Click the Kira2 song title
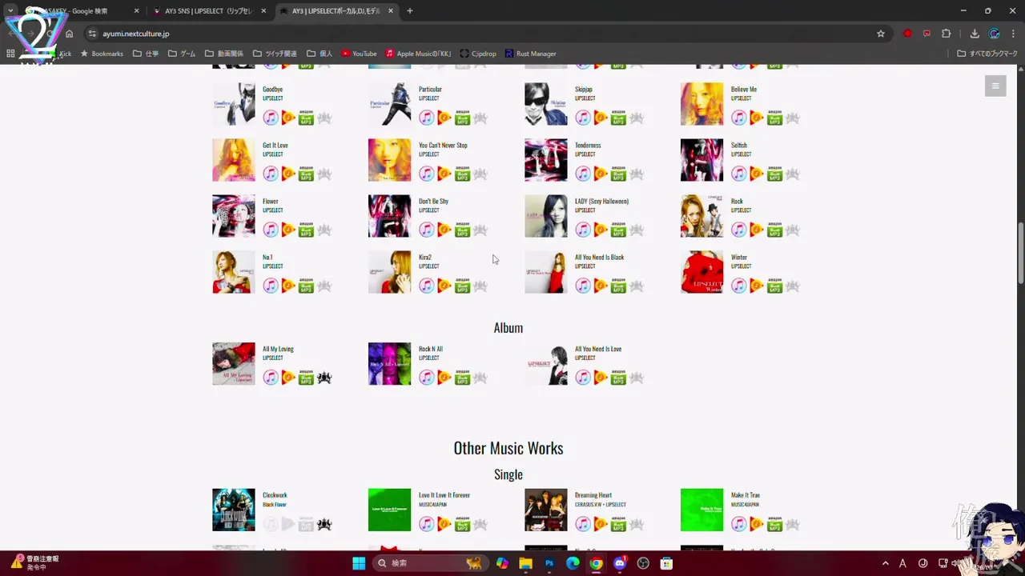The height and width of the screenshot is (576, 1025). 425,257
